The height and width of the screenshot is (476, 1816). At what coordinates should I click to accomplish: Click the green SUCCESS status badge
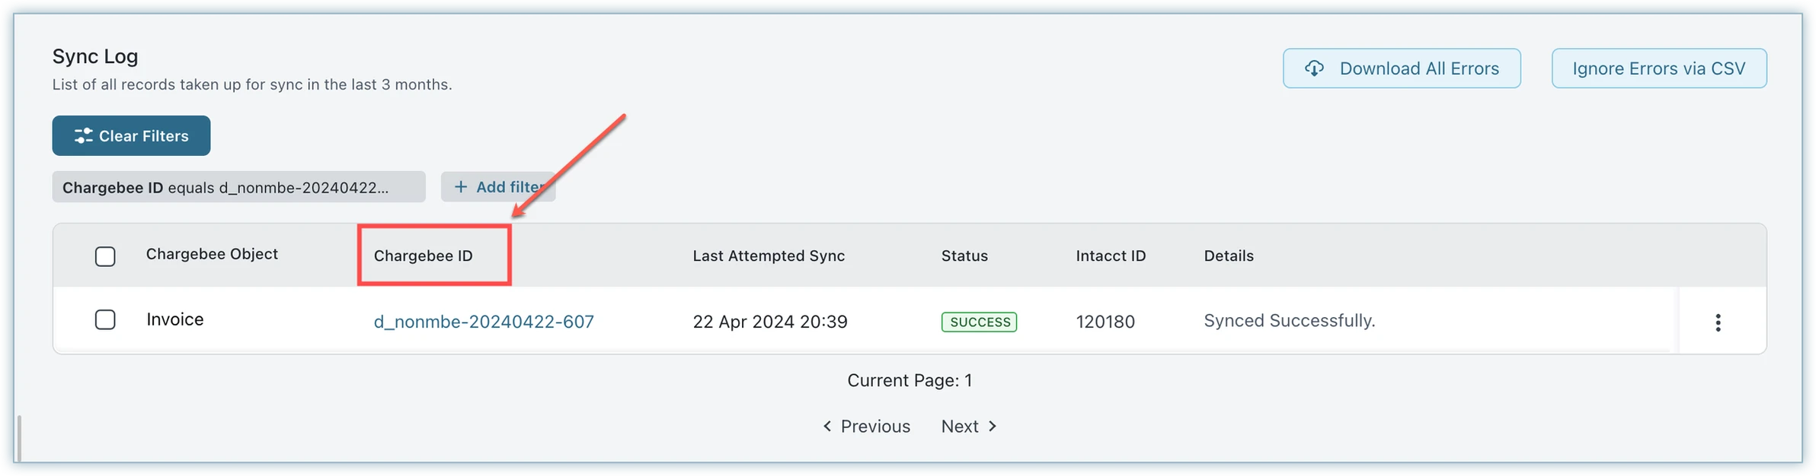click(x=979, y=322)
